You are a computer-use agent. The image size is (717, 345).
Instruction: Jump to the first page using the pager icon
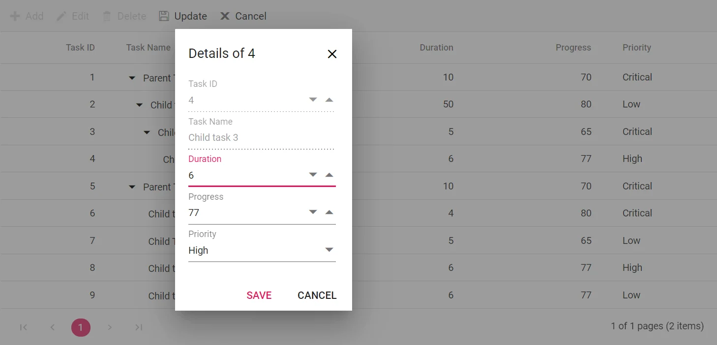[x=23, y=327]
